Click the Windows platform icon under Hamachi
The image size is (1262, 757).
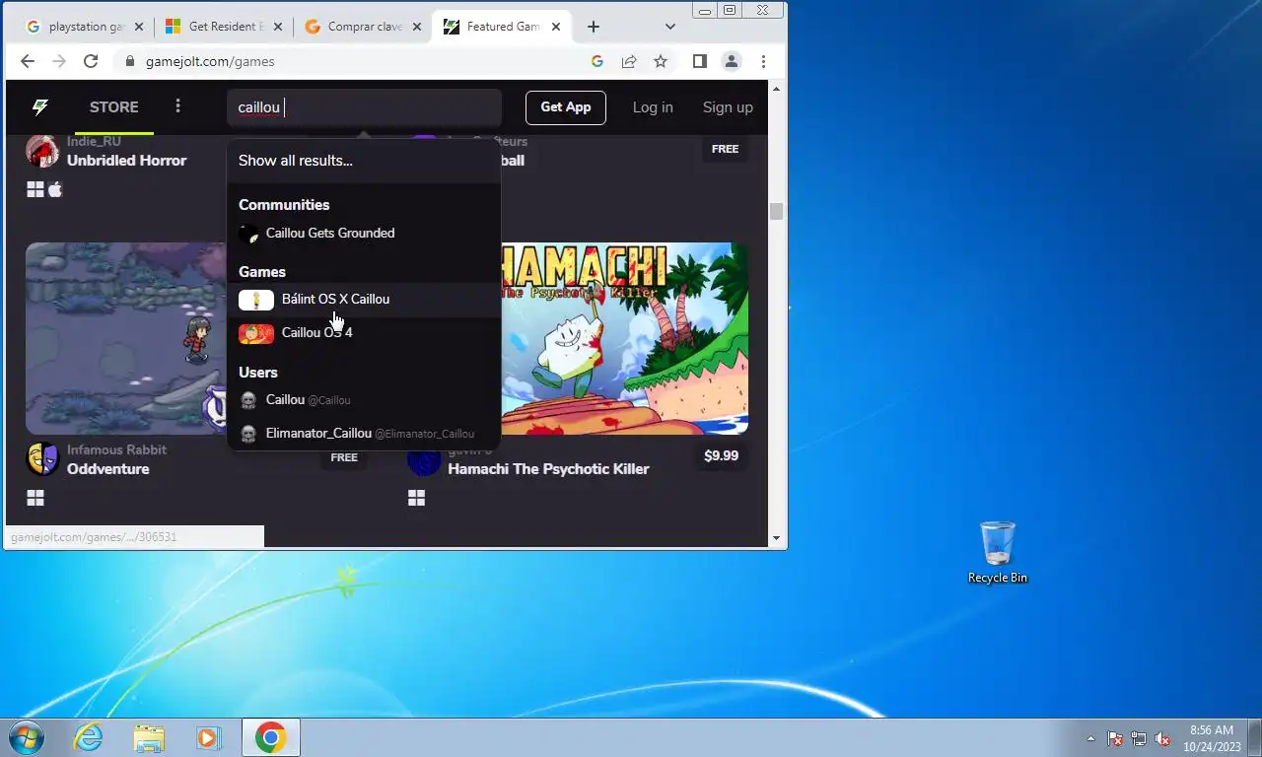(416, 499)
